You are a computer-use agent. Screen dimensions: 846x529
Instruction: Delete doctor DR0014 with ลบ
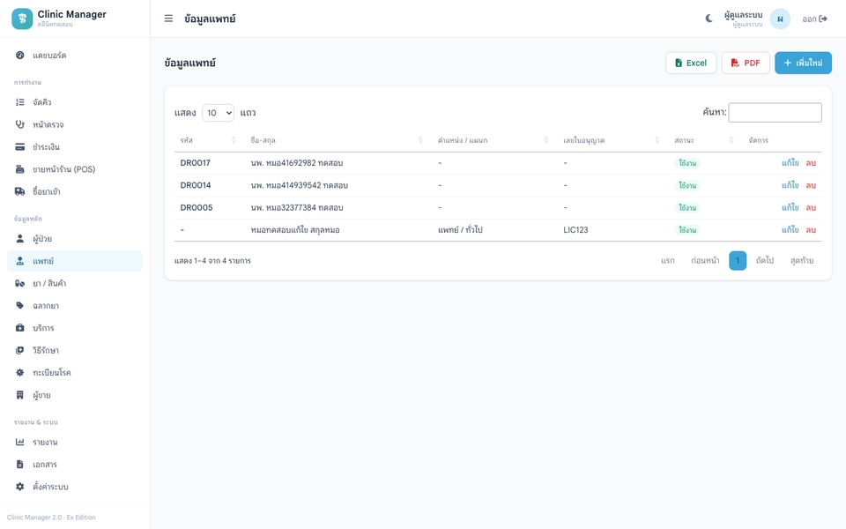coord(811,185)
